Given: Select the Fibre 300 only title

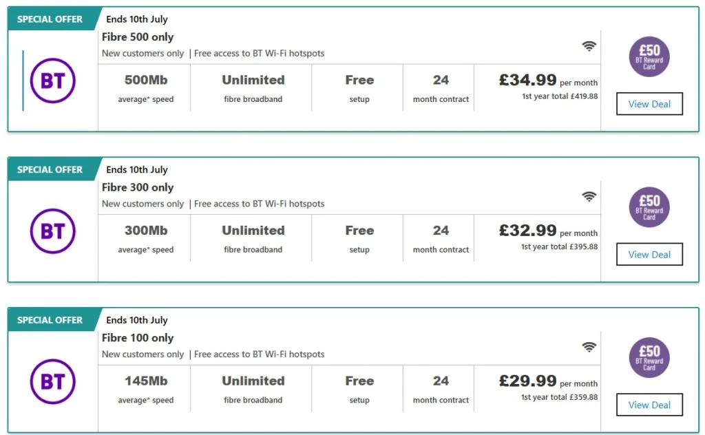Looking at the screenshot, I should point(138,187).
